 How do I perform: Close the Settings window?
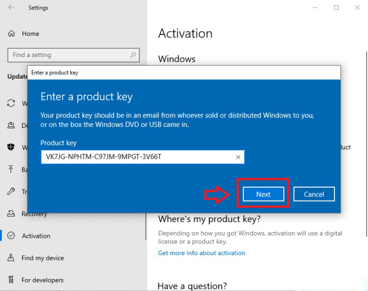click(x=357, y=8)
